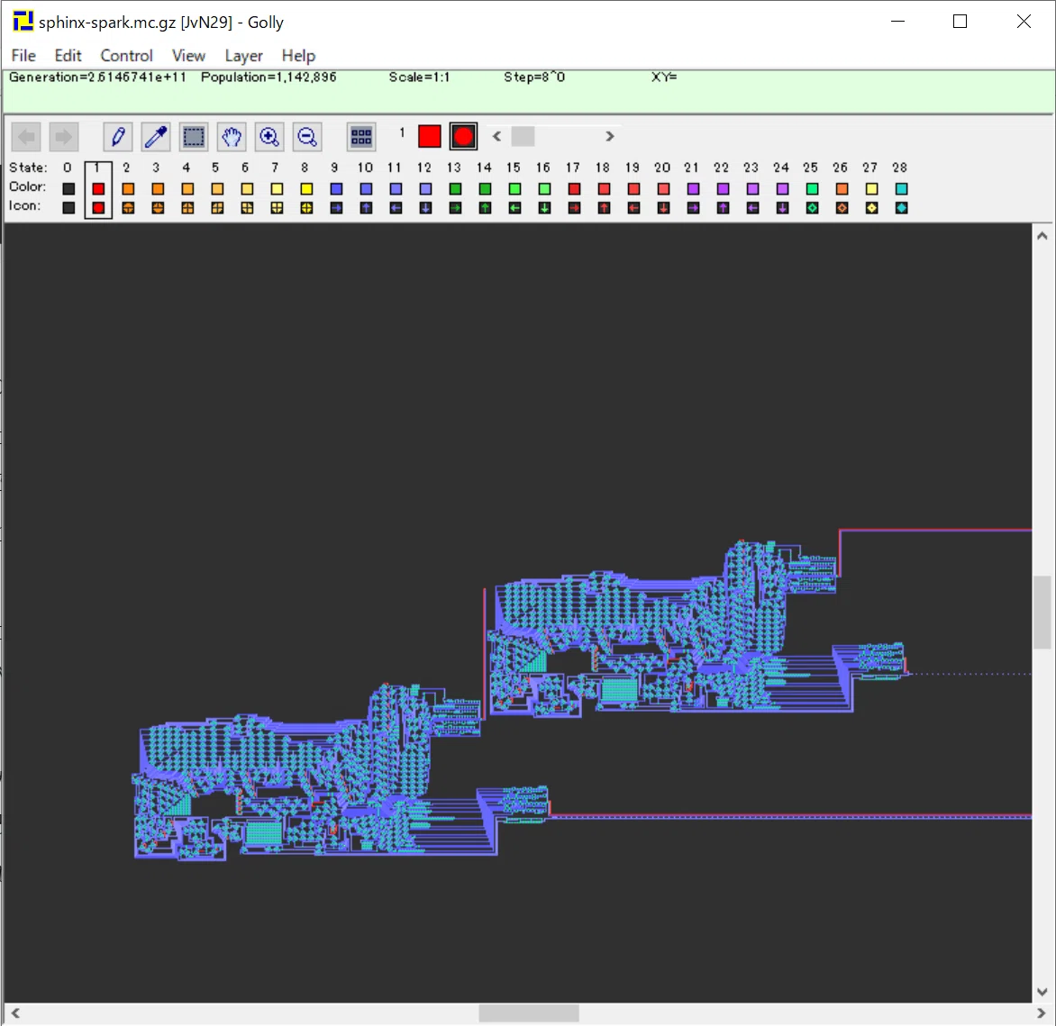
Task: Select the state 2 orange cross icon
Action: 128,208
